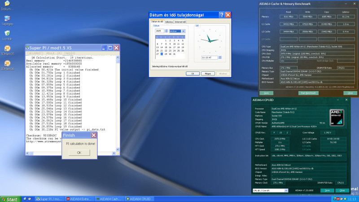Image resolution: width=359 pixels, height=202 pixels.
Task: Click Memory Latency value 61.2 ns
Action: 346,17
